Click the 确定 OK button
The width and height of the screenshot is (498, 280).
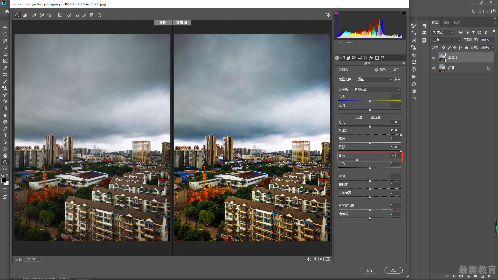pos(393,270)
